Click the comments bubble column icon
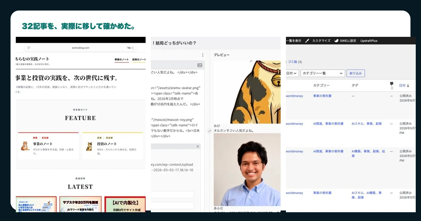This screenshot has height=221, width=421. [392, 84]
